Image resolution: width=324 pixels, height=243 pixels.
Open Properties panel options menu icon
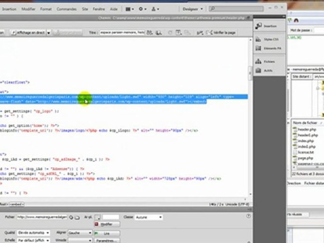tap(250, 210)
